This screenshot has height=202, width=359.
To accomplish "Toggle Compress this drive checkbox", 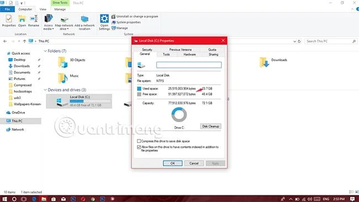I will click(139, 141).
